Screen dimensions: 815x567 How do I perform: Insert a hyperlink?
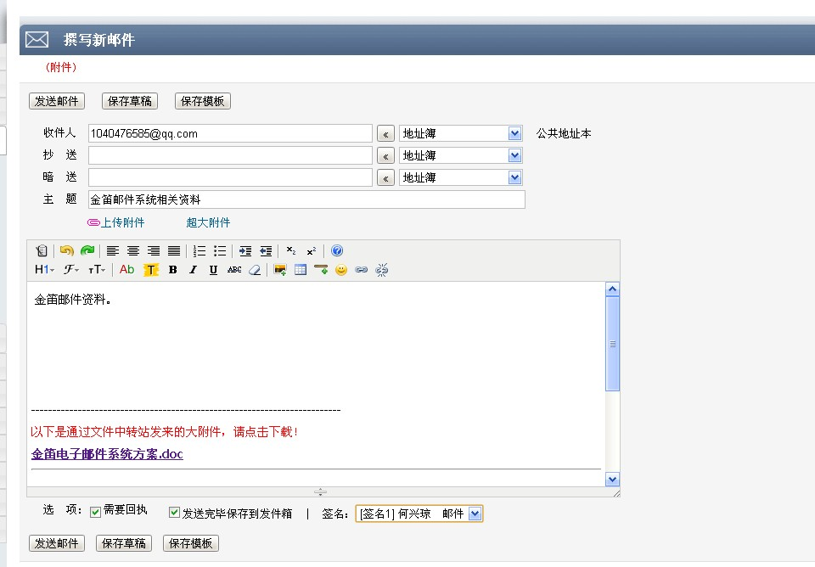[362, 270]
